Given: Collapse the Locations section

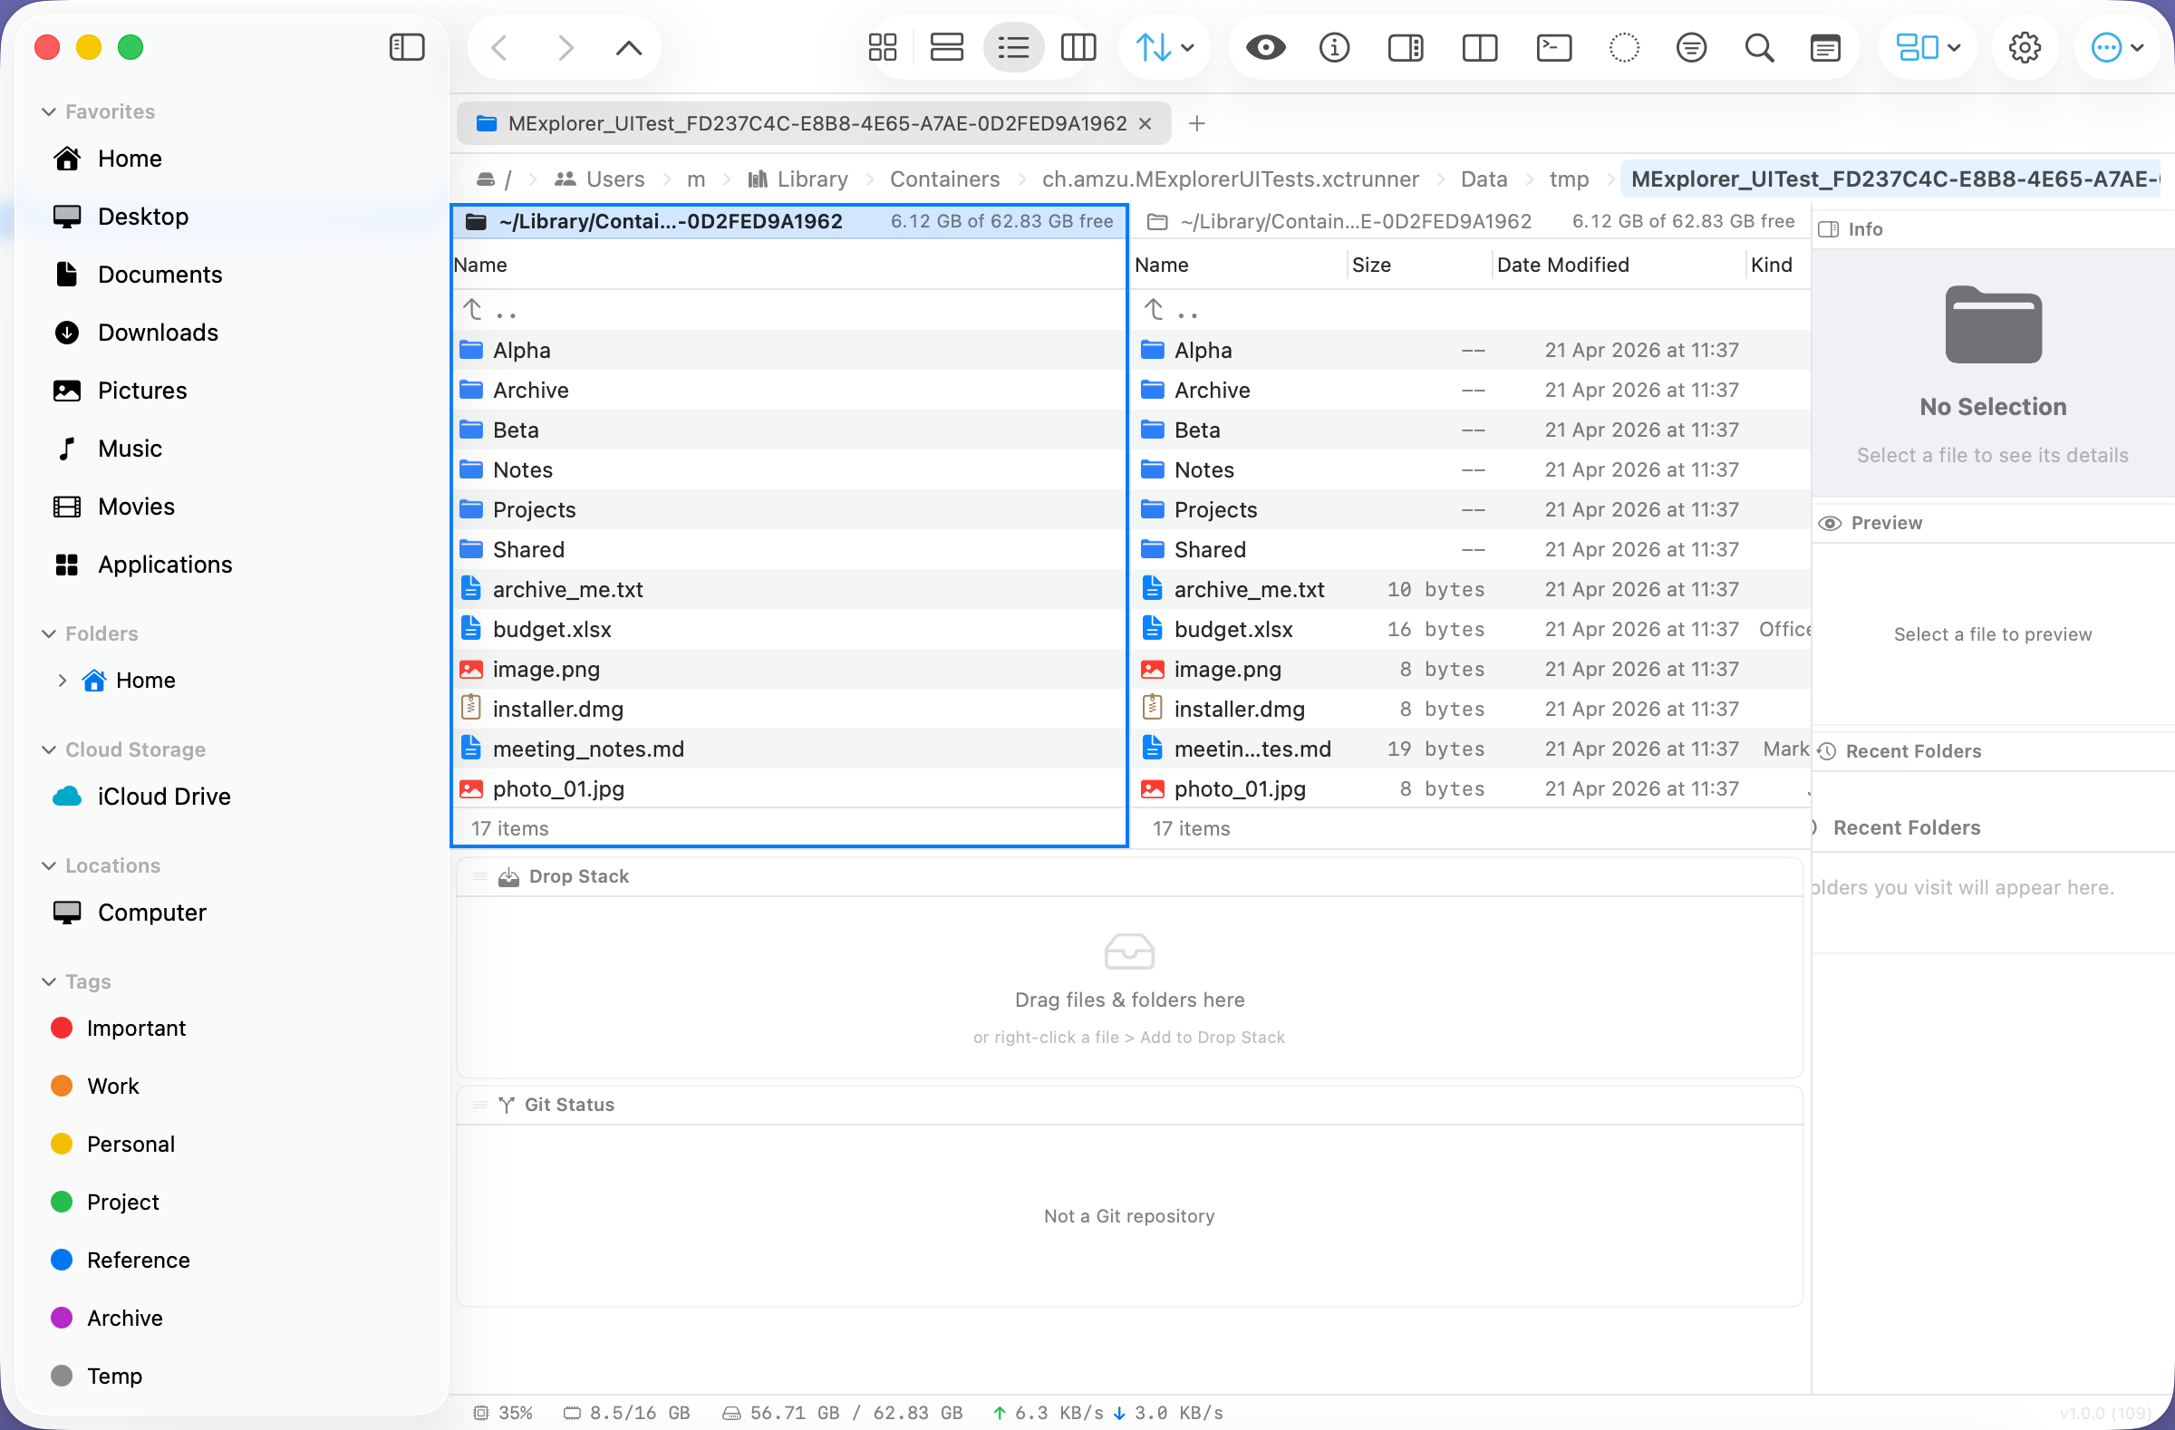Looking at the screenshot, I should tap(48, 865).
